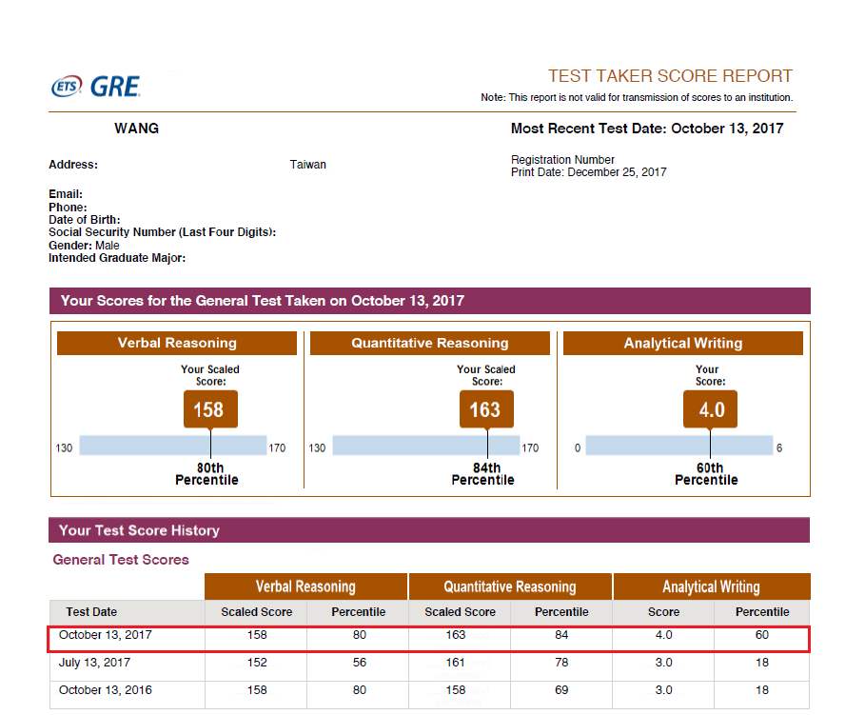Click the Verbal Reasoning 158 score badge

[x=210, y=409]
